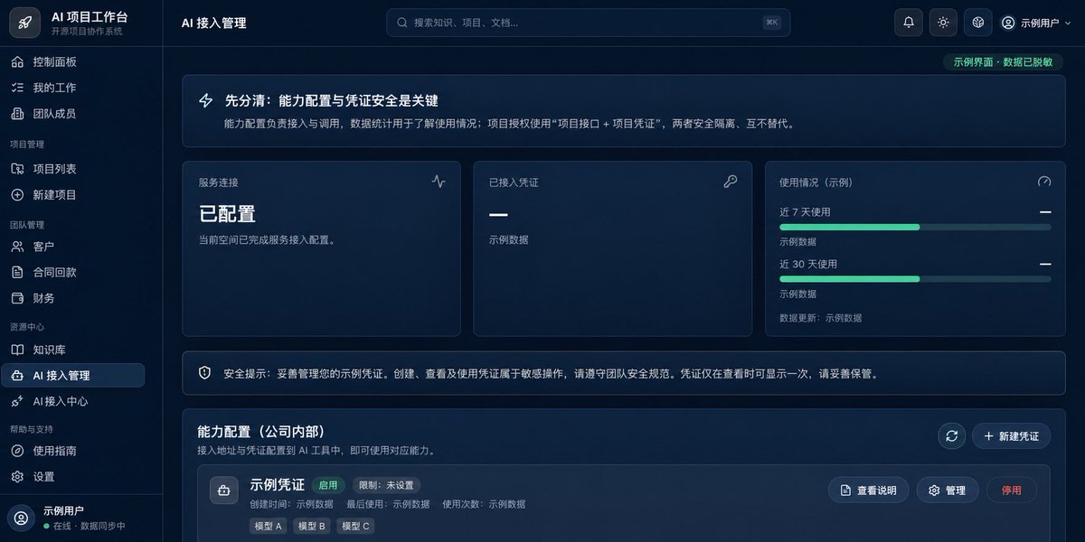
Task: Click shield icon in 安全提示 banner
Action: tap(205, 372)
